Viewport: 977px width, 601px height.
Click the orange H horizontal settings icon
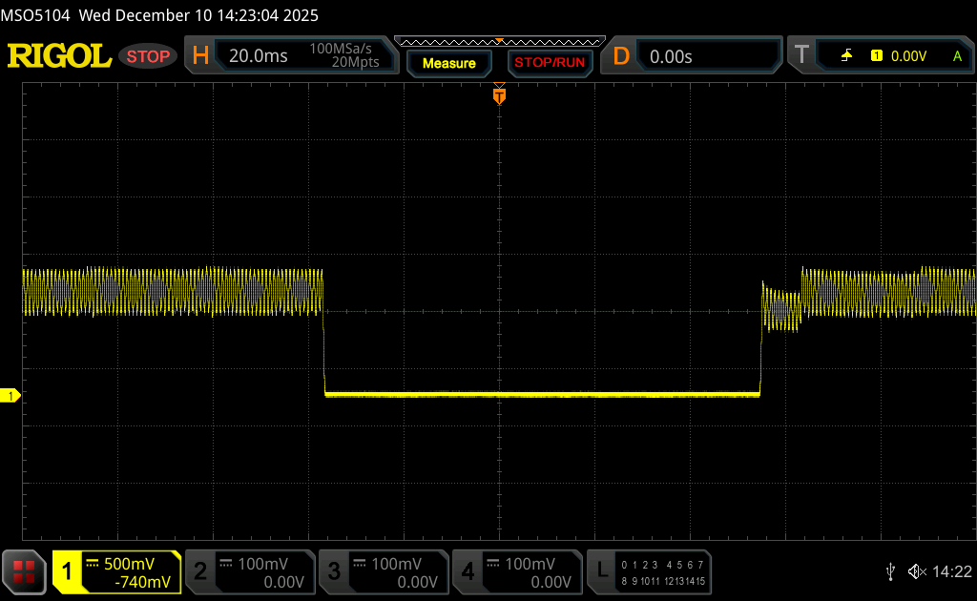[200, 56]
